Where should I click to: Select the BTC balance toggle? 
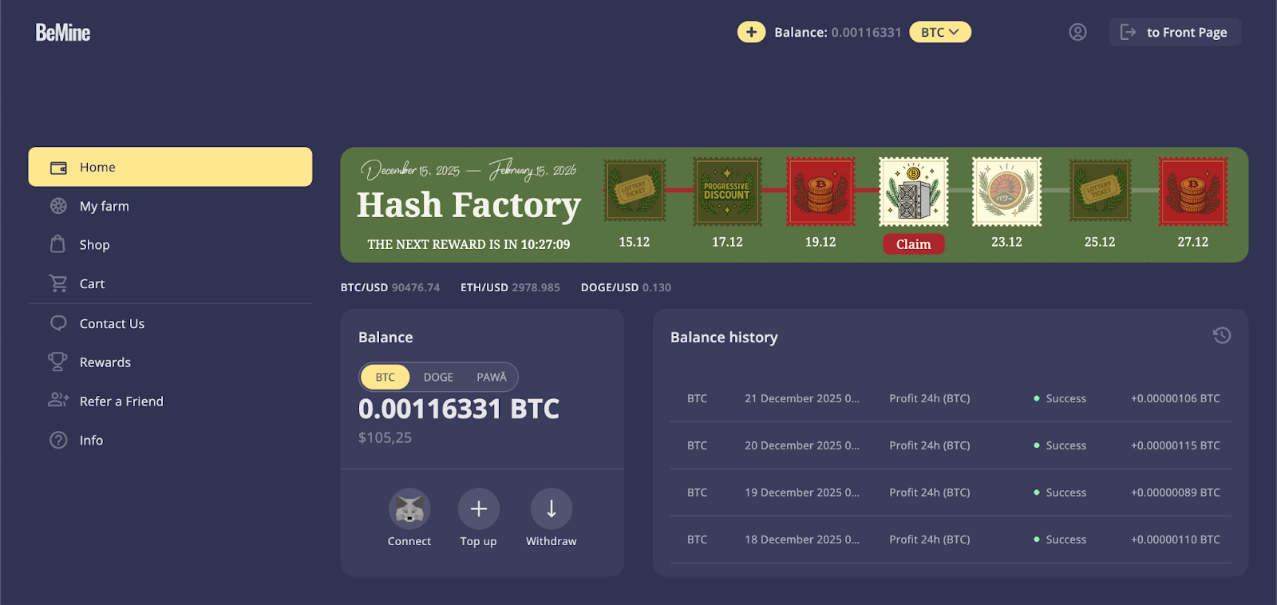[x=385, y=377]
